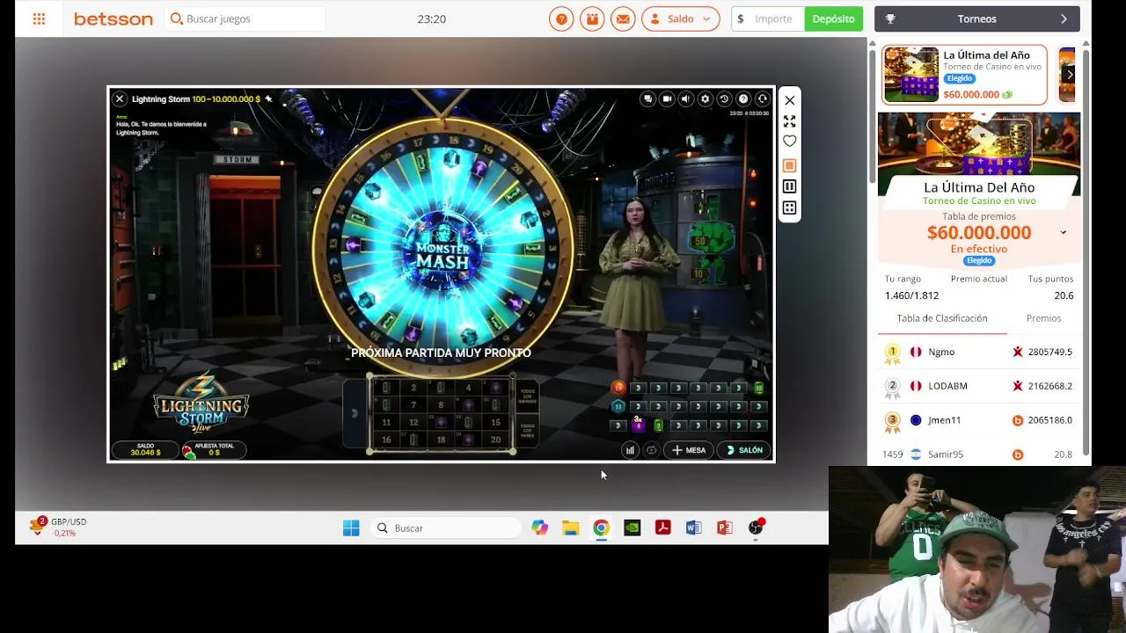The height and width of the screenshot is (633, 1126).
Task: Select two-column split view layout icon
Action: 789,186
